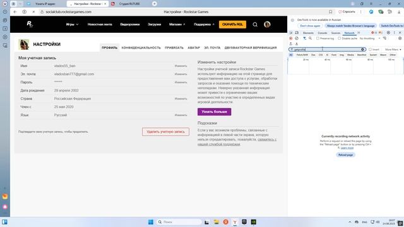Click import HAR file upload icon
404x227 pixels.
point(291,44)
